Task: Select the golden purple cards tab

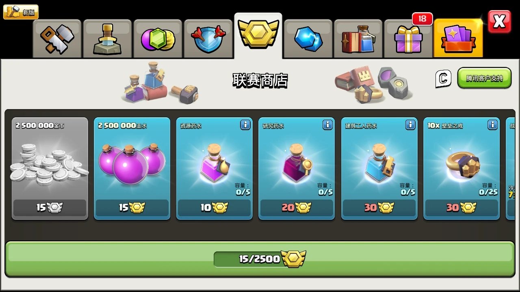Action: tap(458, 38)
